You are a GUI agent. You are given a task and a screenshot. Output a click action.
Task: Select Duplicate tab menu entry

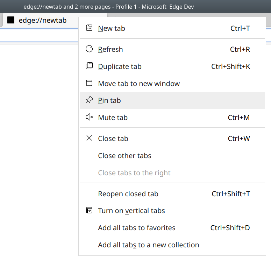click(172, 66)
